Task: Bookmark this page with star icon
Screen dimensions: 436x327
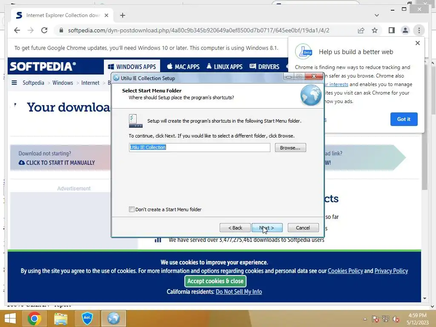Action: pyautogui.click(x=375, y=30)
